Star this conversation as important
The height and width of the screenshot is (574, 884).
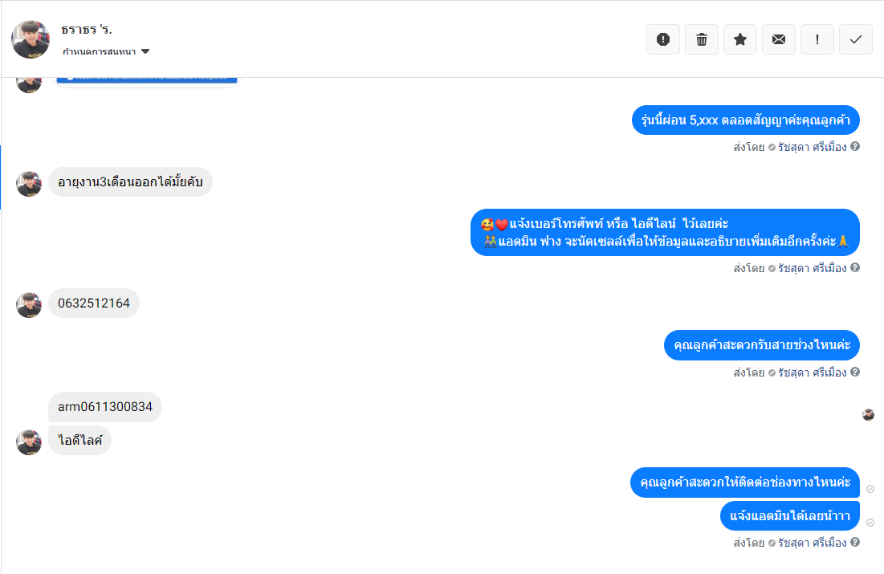(740, 39)
